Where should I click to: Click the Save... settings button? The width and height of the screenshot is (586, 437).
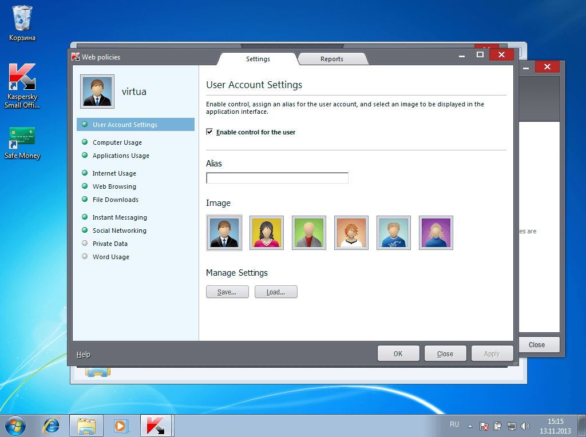227,292
